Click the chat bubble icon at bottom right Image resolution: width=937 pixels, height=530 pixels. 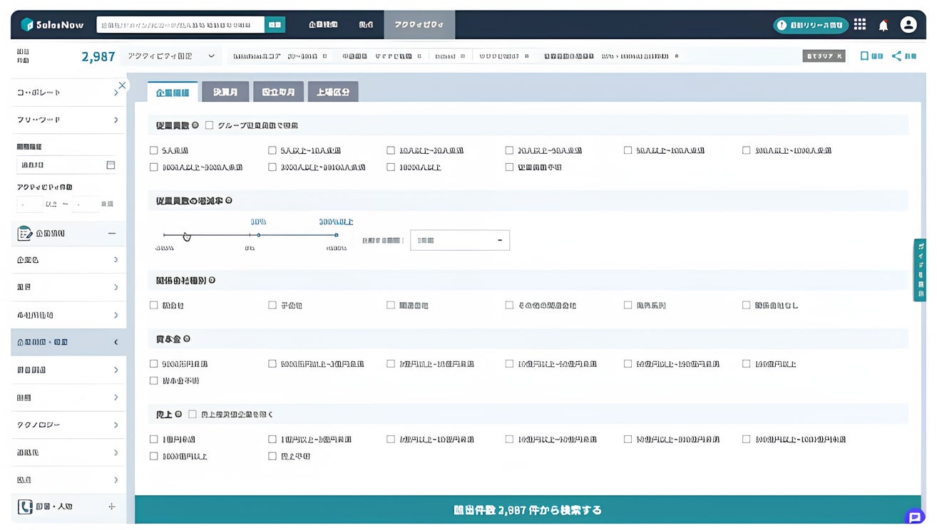913,518
